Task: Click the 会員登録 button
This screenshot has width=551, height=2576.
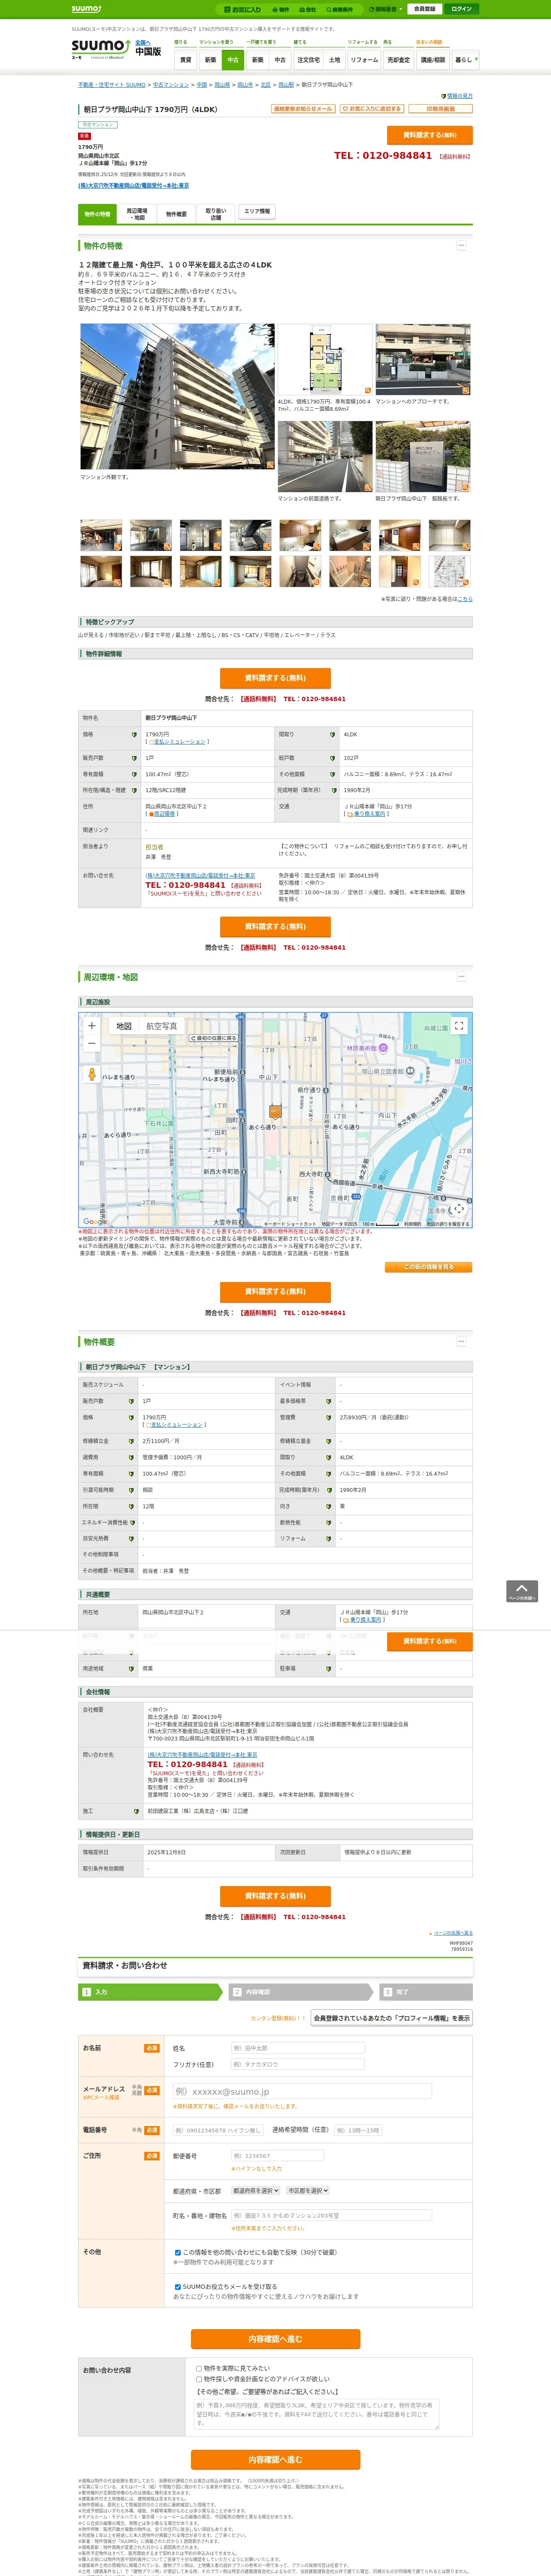Action: tap(424, 9)
